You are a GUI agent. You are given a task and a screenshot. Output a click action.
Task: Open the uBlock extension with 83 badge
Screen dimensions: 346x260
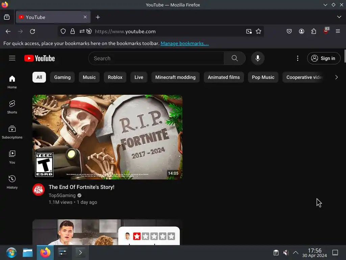point(326,31)
